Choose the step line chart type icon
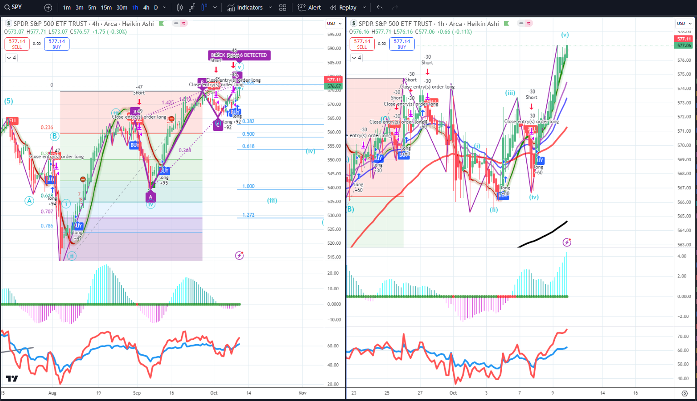Screen dimensions: 697x401 pyautogui.click(x=192, y=8)
